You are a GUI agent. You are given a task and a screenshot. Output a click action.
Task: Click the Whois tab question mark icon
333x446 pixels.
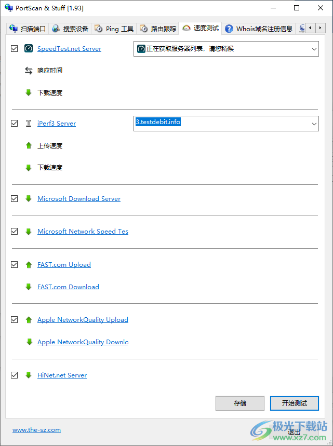229,29
